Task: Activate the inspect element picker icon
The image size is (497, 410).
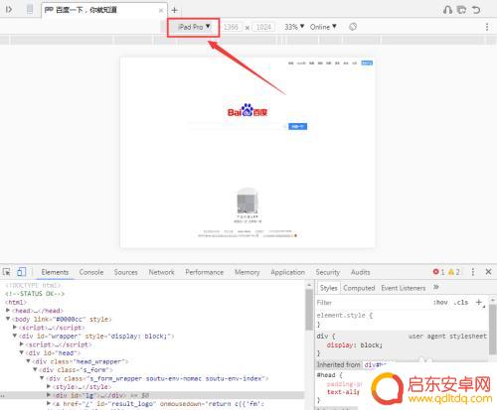Action: pyautogui.click(x=7, y=272)
